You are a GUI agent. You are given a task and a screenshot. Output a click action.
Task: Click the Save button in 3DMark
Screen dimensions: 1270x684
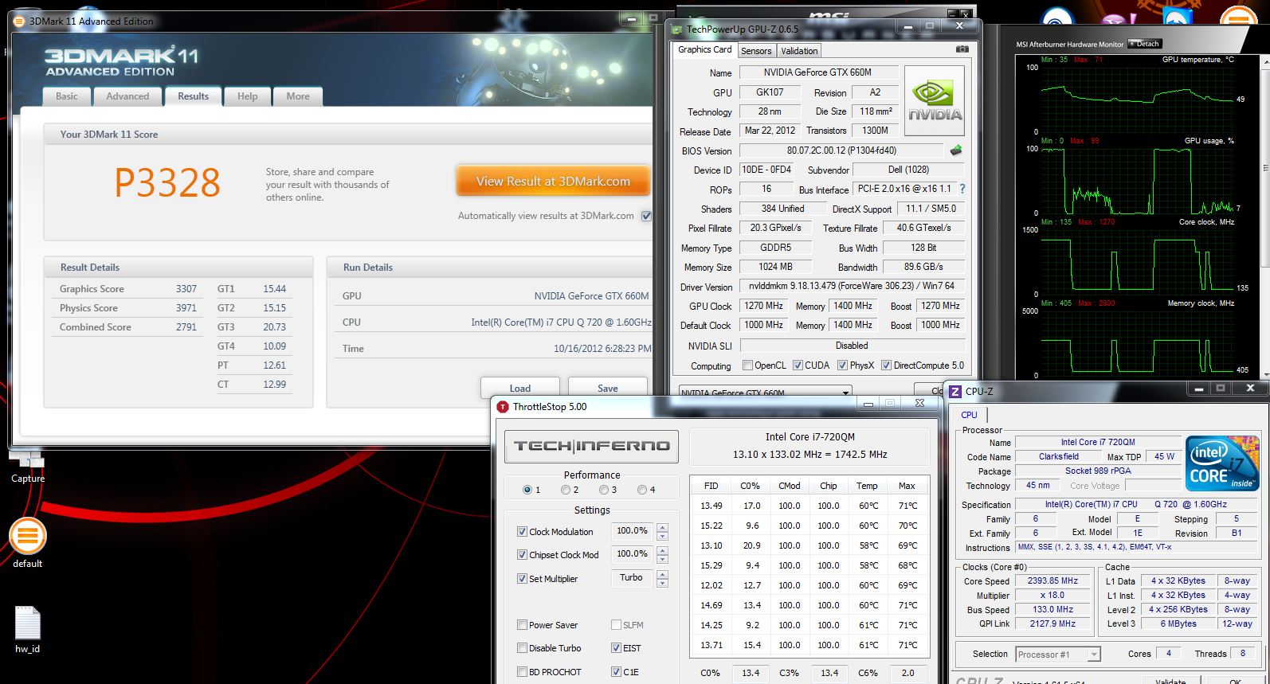[x=608, y=388]
